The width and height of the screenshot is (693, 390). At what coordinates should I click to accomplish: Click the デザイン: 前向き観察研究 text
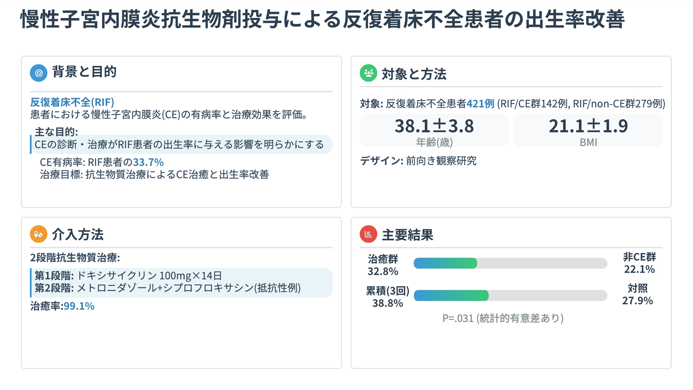coord(418,161)
